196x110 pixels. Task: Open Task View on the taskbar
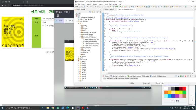[x=42, y=108]
